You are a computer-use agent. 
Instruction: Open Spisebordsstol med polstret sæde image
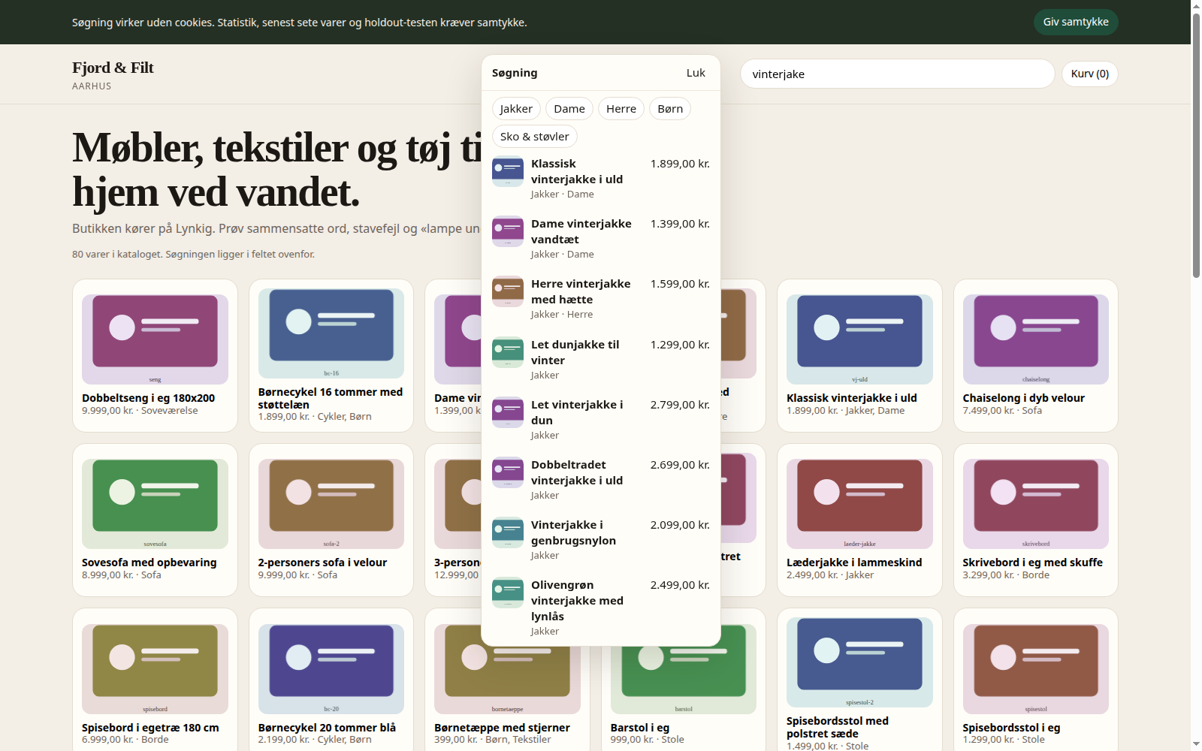[859, 662]
